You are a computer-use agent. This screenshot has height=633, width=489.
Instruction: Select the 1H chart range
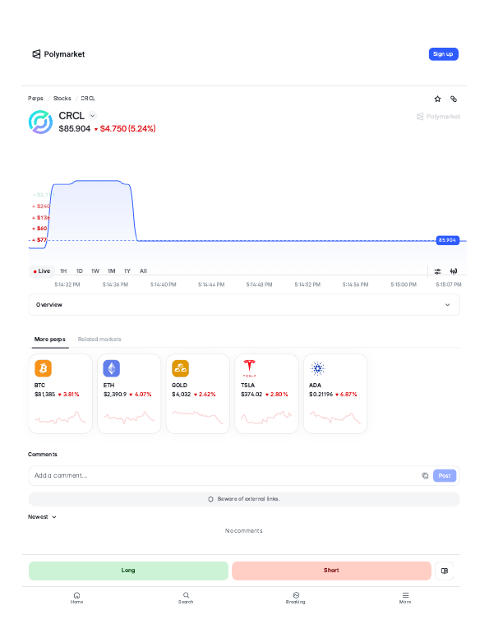(x=63, y=271)
